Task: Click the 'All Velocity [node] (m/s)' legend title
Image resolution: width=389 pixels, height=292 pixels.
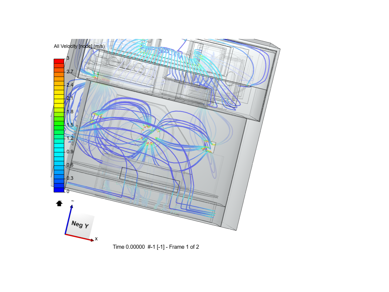Action: [79, 46]
